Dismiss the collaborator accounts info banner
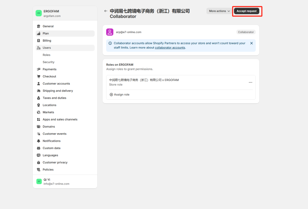Viewport: 308px width, 209px height. click(251, 43)
